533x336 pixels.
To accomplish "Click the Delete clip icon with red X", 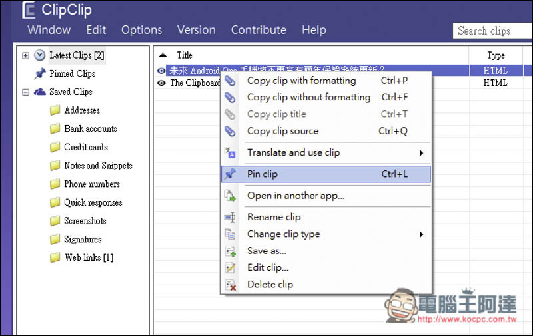I will click(x=231, y=285).
